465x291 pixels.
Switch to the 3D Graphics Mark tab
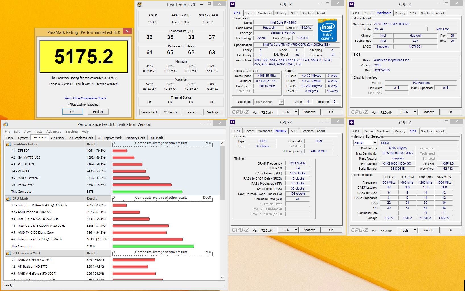click(x=110, y=138)
